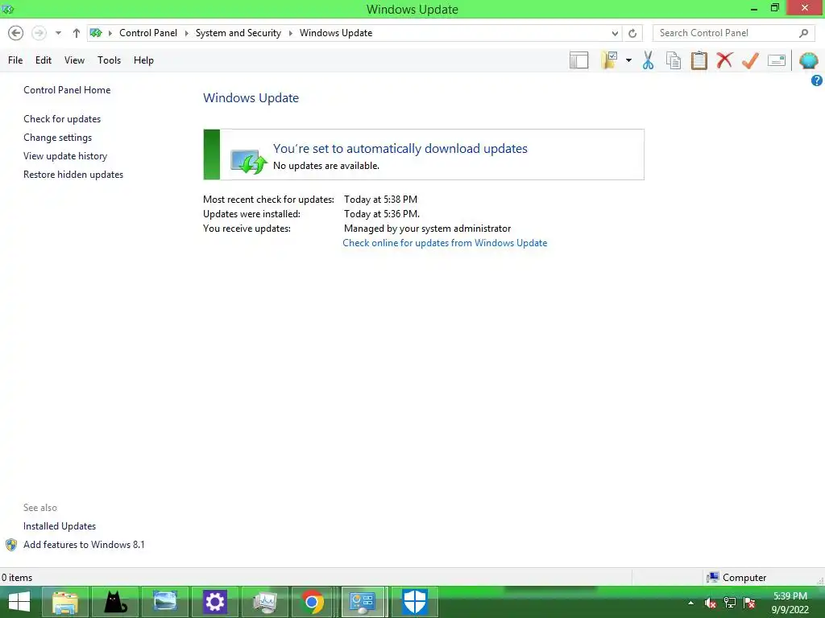The height and width of the screenshot is (618, 825).
Task: Click the network tray icon
Action: coord(730,603)
